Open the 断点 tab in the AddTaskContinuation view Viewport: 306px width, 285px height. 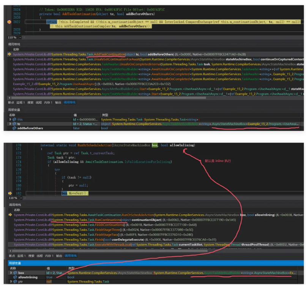11,102
